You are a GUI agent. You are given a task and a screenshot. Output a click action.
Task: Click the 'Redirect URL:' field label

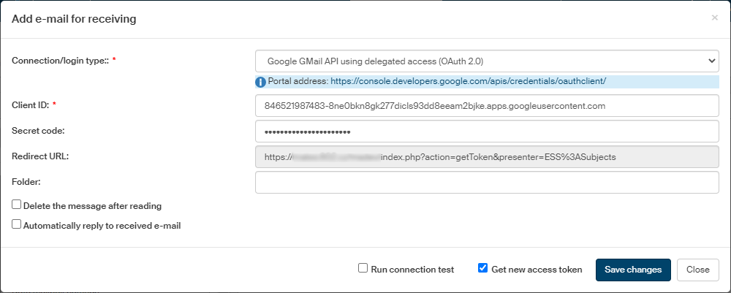(39, 156)
